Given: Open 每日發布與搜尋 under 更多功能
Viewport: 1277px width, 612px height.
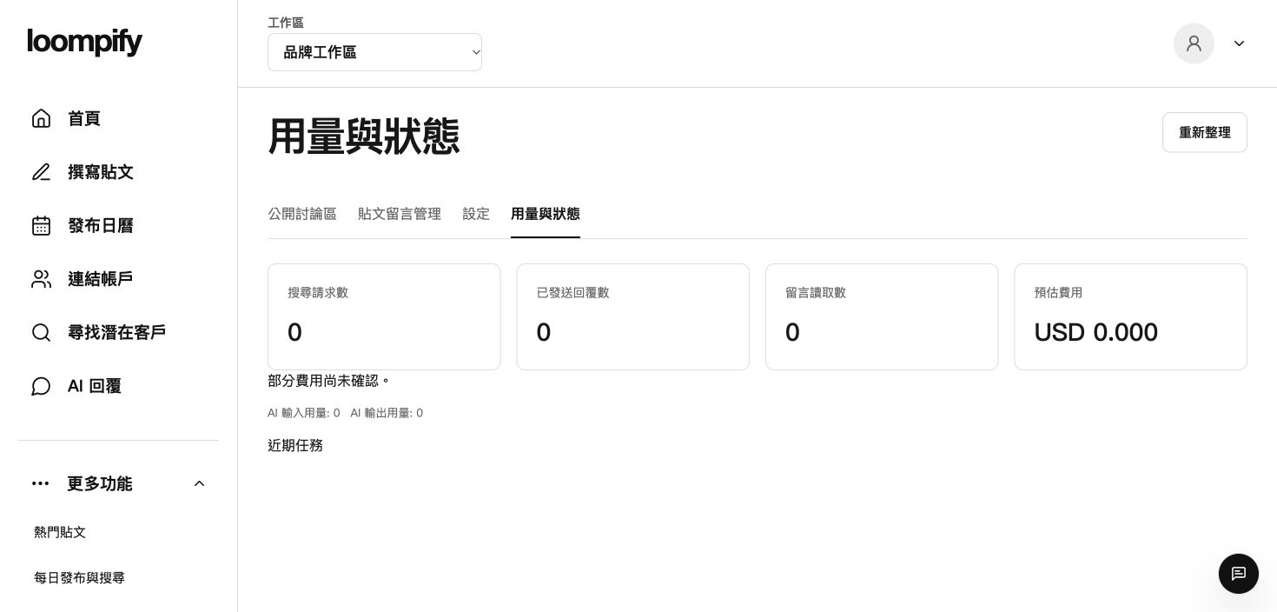Looking at the screenshot, I should [x=79, y=578].
